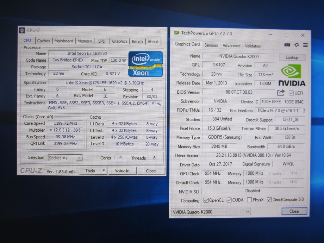Click the GPU-Z screenshot camera icon
This screenshot has width=324, height=243.
coord(287,45)
